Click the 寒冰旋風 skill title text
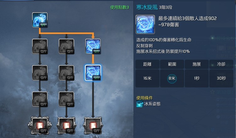This screenshot has width=236, height=138. pyautogui.click(x=147, y=7)
